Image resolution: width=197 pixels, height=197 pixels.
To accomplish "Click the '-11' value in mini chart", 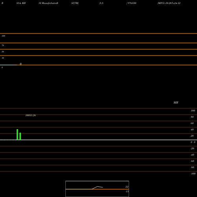I will [x=127, y=191].
